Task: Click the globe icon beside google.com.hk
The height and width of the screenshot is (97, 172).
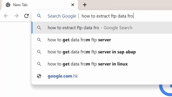Action: tap(39, 76)
